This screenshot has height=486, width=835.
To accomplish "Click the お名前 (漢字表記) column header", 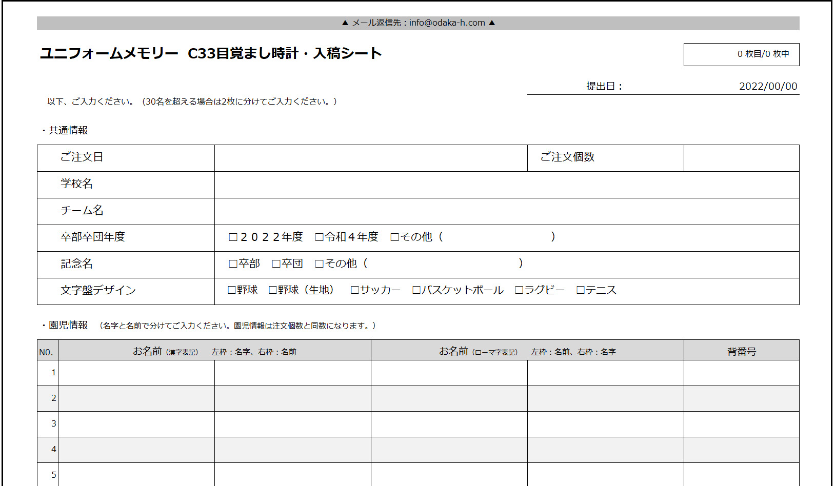I will click(x=214, y=350).
